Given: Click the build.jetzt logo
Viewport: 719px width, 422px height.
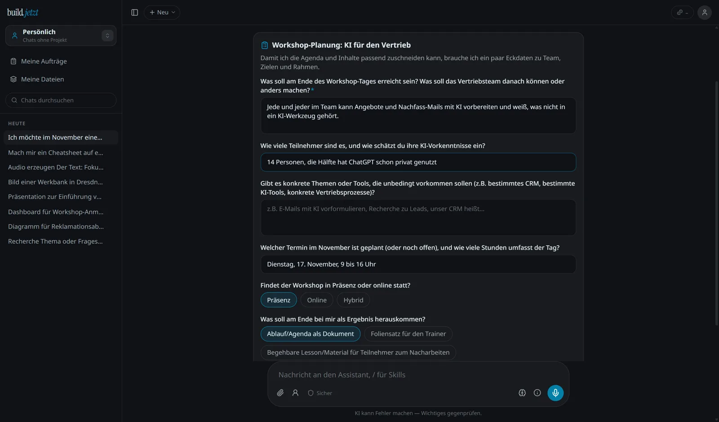Looking at the screenshot, I should tap(23, 13).
